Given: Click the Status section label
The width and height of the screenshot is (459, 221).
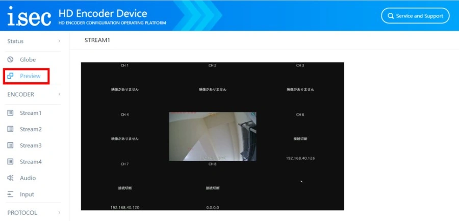Looking at the screenshot, I should tap(15, 41).
